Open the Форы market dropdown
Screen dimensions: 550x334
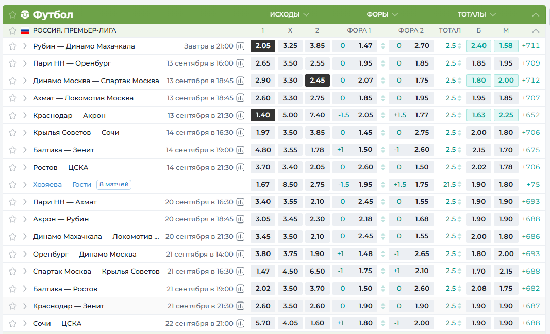(382, 14)
